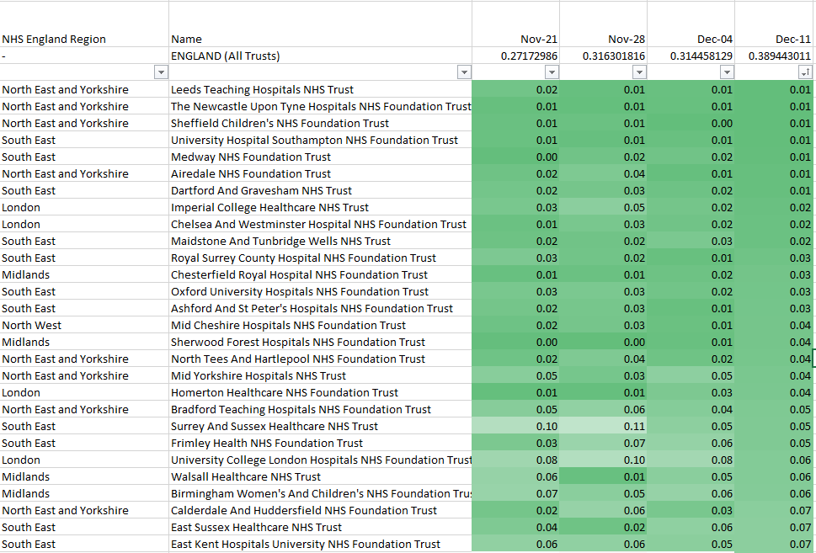Select the 0.314458129 England value
The width and height of the screenshot is (816, 553).
click(x=691, y=56)
